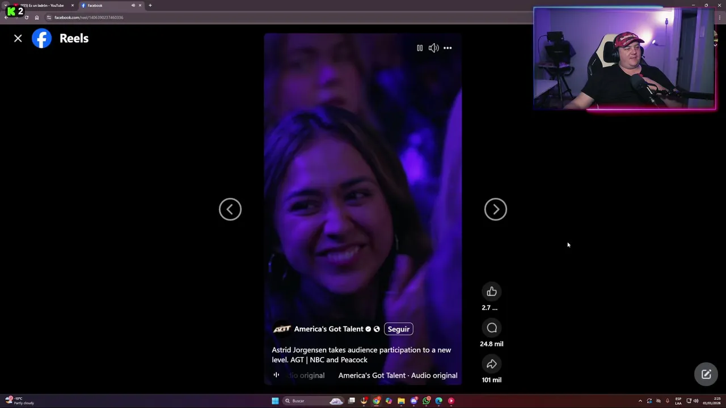View site information icon in the address bar
The height and width of the screenshot is (408, 726).
point(49,18)
